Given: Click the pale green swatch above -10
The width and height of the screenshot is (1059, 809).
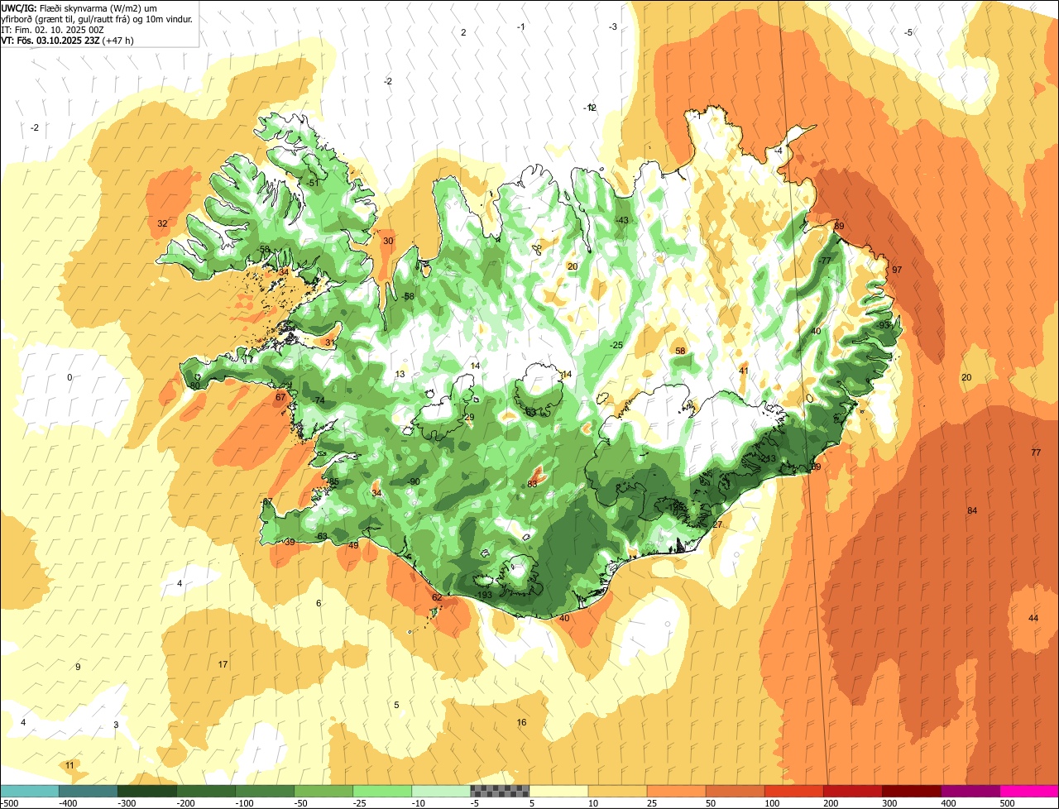Looking at the screenshot, I should [441, 791].
